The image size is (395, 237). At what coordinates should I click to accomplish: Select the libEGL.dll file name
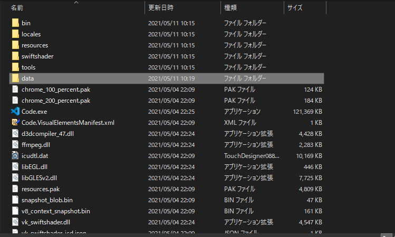34,167
